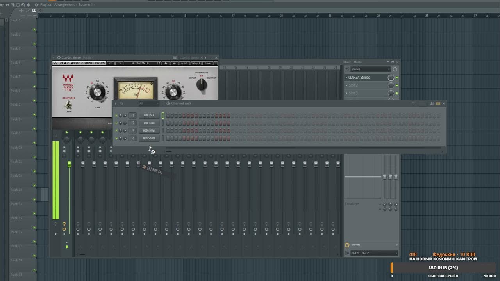Image resolution: width=500 pixels, height=281 pixels.
Task: Mute the 808 Kick channel
Action: point(116,116)
